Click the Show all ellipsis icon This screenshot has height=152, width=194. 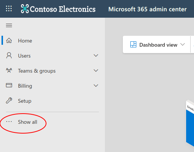coord(9,122)
